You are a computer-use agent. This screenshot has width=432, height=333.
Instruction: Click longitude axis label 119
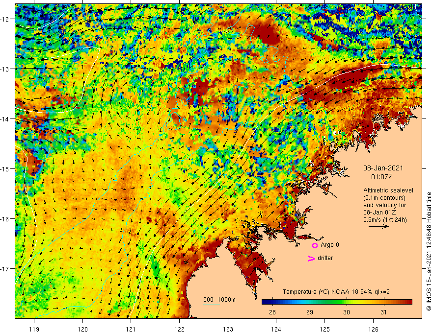coord(34,329)
